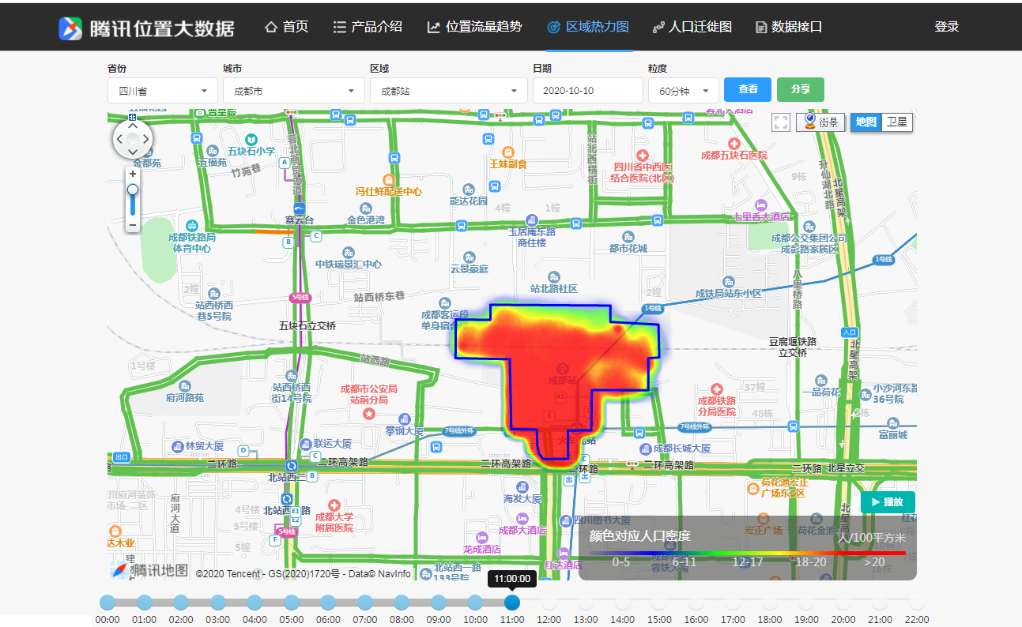Click the 五块石小学 school icon
Viewport: 1022px width, 627px height.
[x=251, y=139]
